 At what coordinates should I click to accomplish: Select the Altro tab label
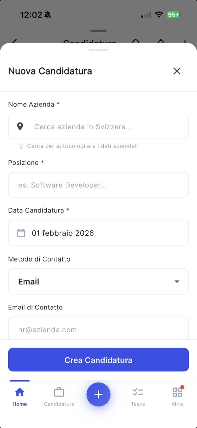point(177,404)
